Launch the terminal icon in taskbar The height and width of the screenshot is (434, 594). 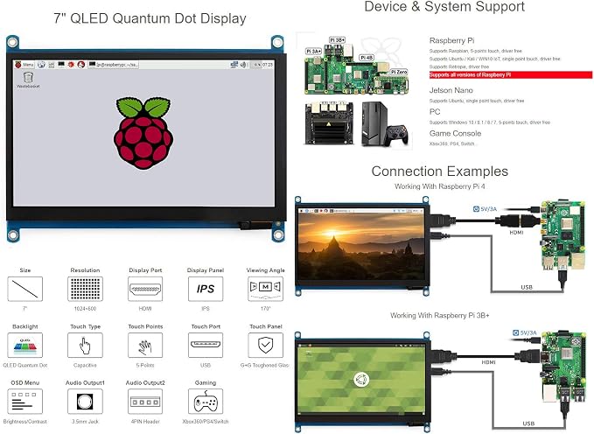61,65
